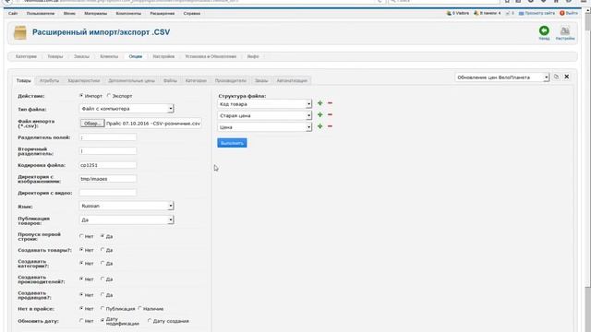
Task: Set Создавать товары to Да
Action: [103, 250]
